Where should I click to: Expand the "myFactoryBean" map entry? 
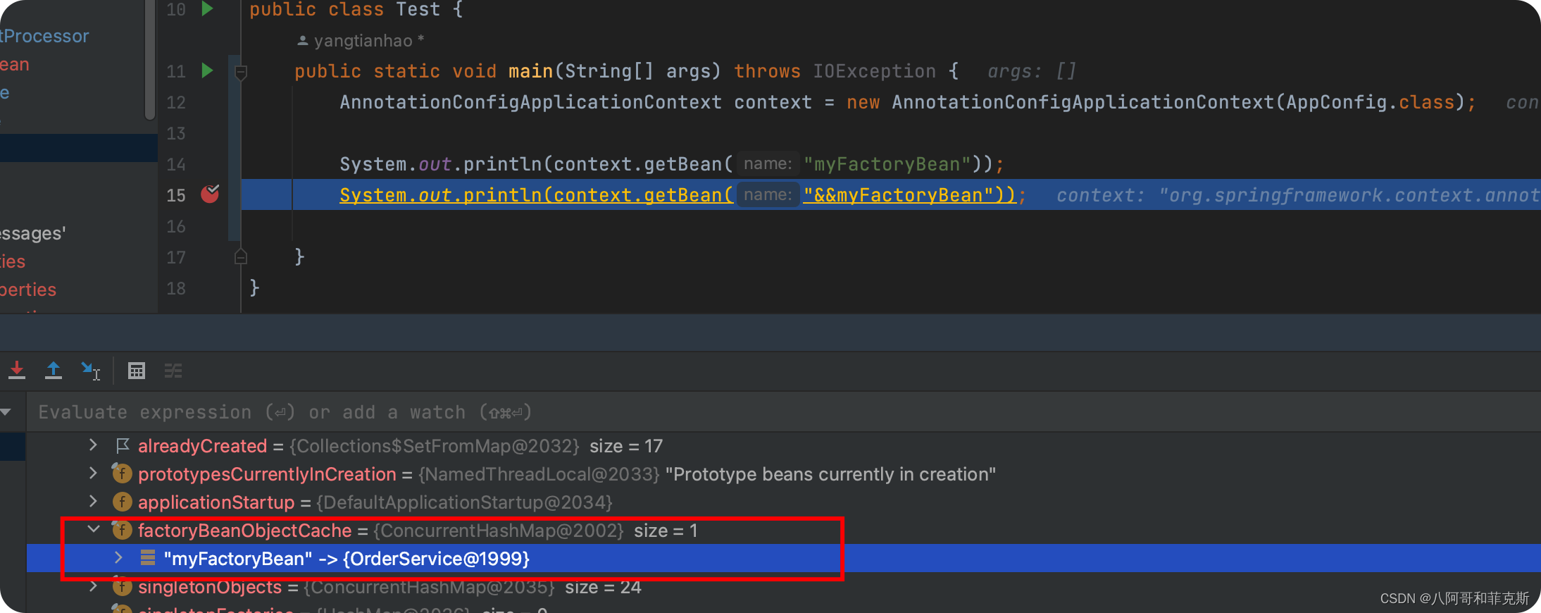tap(118, 557)
